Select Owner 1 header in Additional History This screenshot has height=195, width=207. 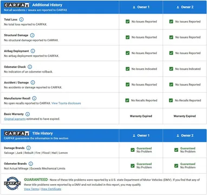[x=141, y=7]
